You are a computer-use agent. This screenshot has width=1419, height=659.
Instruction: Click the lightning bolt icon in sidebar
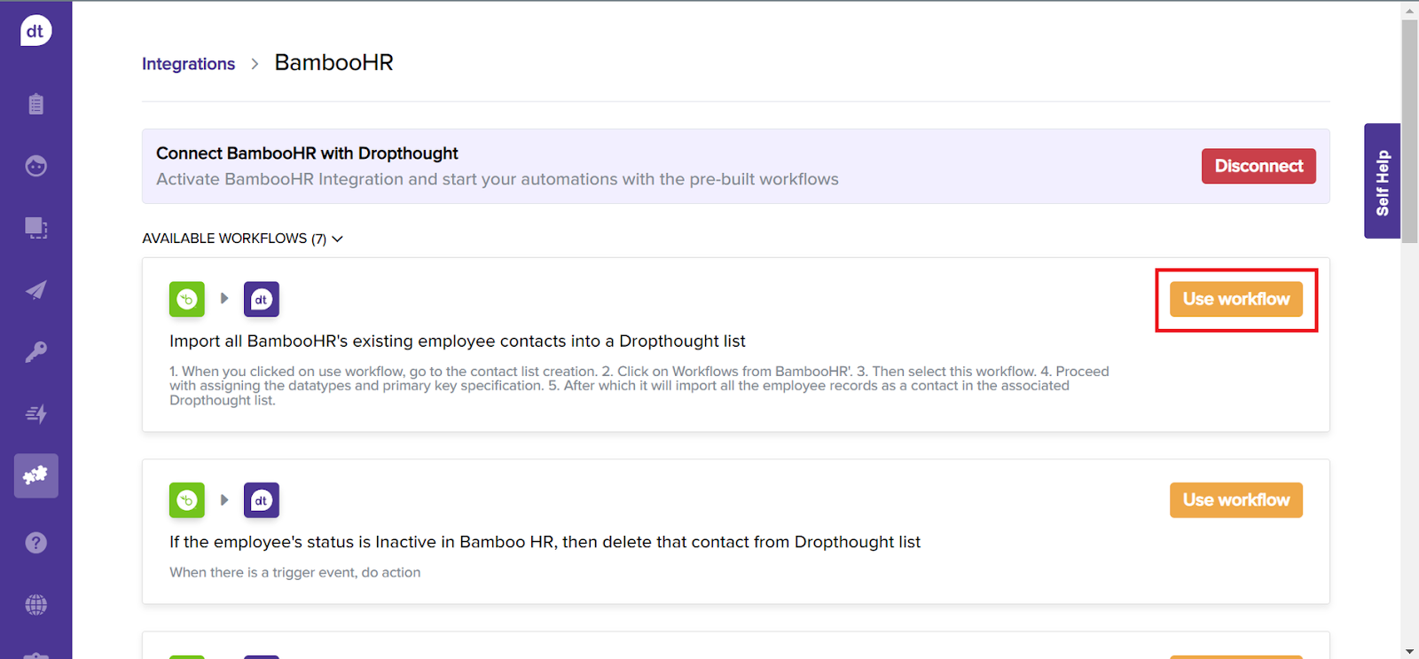coord(35,414)
